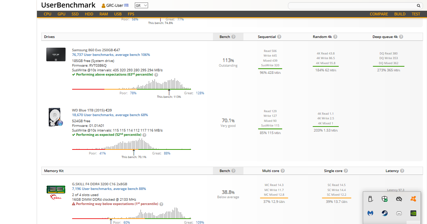
Task: Open the HDD menu
Action: tap(89, 14)
